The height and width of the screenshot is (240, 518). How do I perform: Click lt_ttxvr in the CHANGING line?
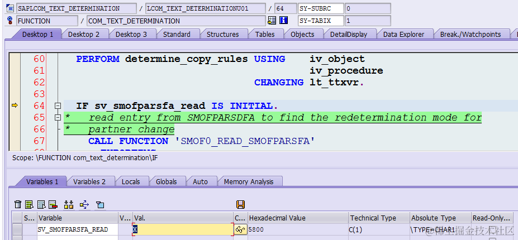coord(334,83)
